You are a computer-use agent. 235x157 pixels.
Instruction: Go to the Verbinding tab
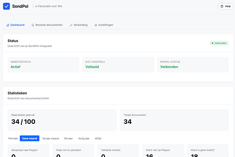78,25
